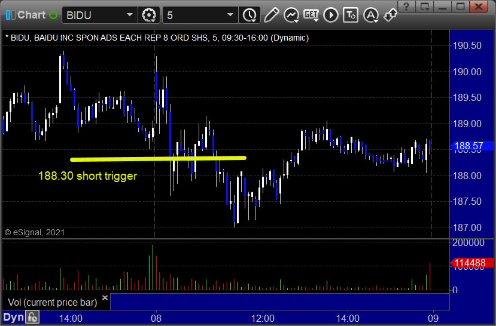Click the question mark help button

(x=406, y=7)
